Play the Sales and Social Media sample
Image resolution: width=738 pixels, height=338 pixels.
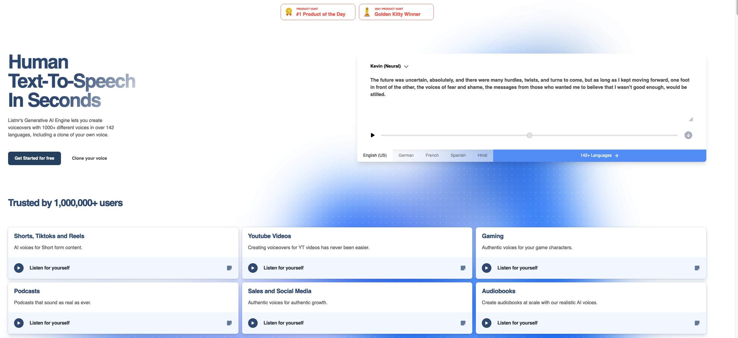pos(253,323)
